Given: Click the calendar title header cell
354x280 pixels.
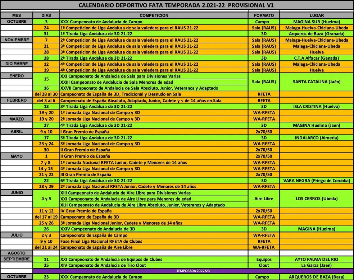Looking at the screenshot, I should 177,5.
